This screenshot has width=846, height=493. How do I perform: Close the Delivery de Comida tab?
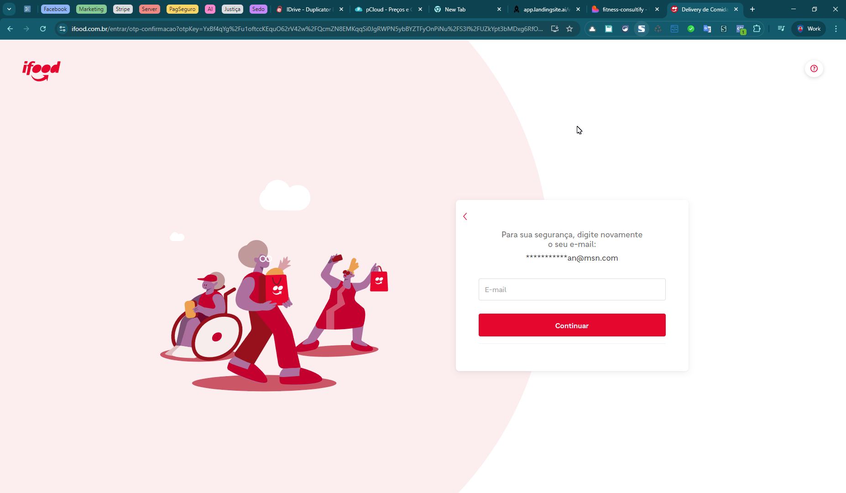(x=736, y=9)
